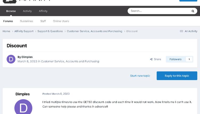The width and height of the screenshot is (200, 114).
Task: Click the Reply to this topic button
Action: pos(177,76)
